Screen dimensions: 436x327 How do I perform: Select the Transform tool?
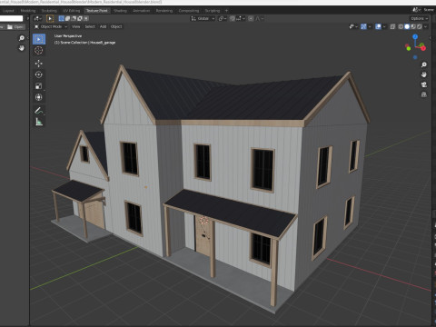click(39, 97)
